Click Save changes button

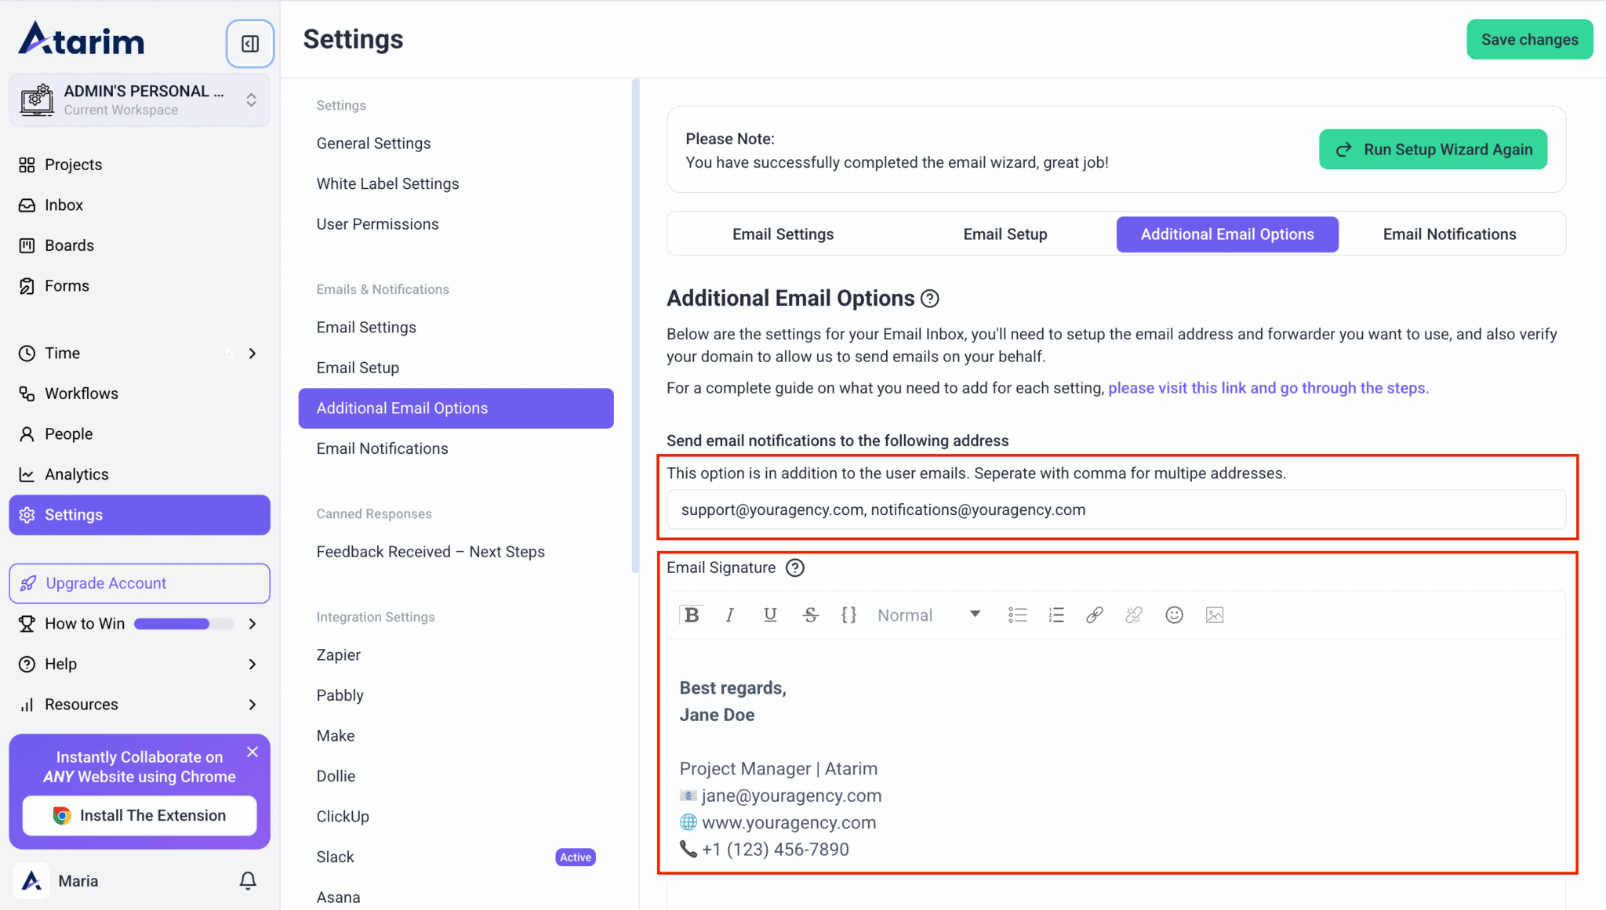point(1529,40)
